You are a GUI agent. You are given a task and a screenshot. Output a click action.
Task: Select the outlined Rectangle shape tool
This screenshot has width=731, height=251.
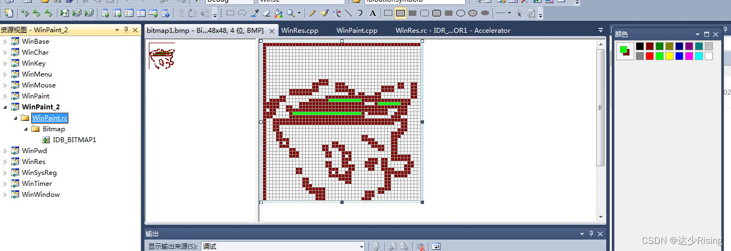(388, 13)
